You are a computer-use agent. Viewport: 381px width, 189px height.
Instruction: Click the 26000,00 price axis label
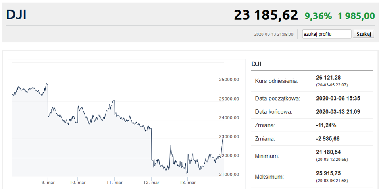point(229,80)
